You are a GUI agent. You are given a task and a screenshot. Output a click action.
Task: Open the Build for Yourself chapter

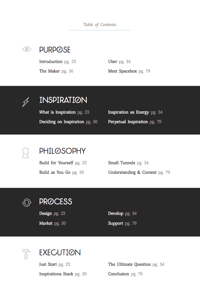click(56, 163)
